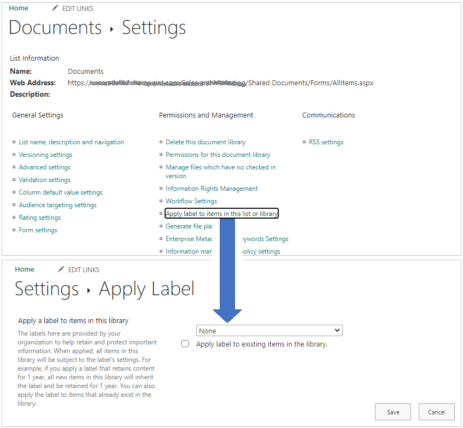Screen dimensions: 463x428
Task: Open Form settings
Action: 38,230
